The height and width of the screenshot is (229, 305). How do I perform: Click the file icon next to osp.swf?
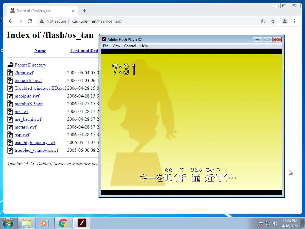coord(10,135)
